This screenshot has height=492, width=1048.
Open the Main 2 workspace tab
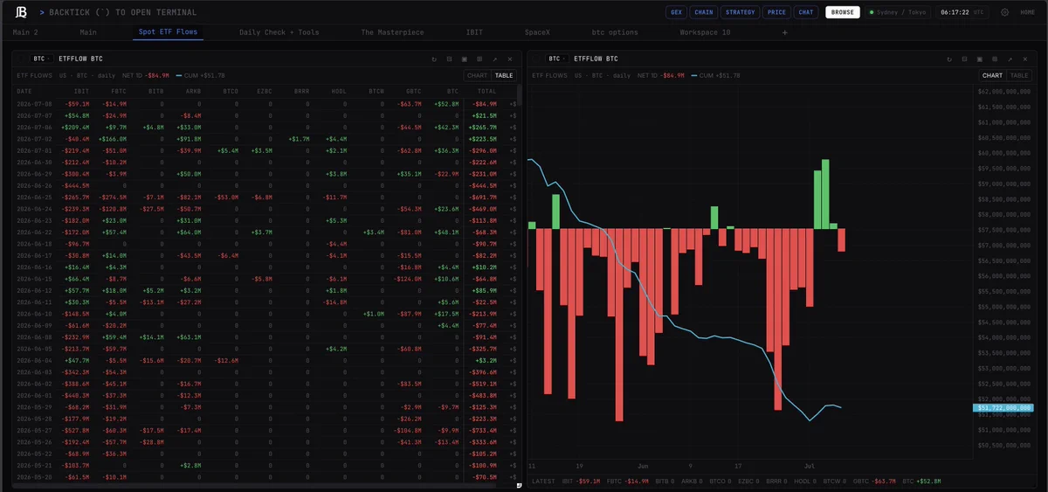click(x=25, y=32)
